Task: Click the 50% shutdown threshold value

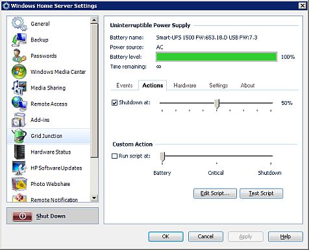Action: coord(287,103)
